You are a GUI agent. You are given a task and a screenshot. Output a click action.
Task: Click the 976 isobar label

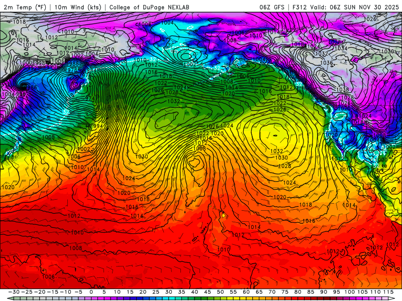pos(87,75)
